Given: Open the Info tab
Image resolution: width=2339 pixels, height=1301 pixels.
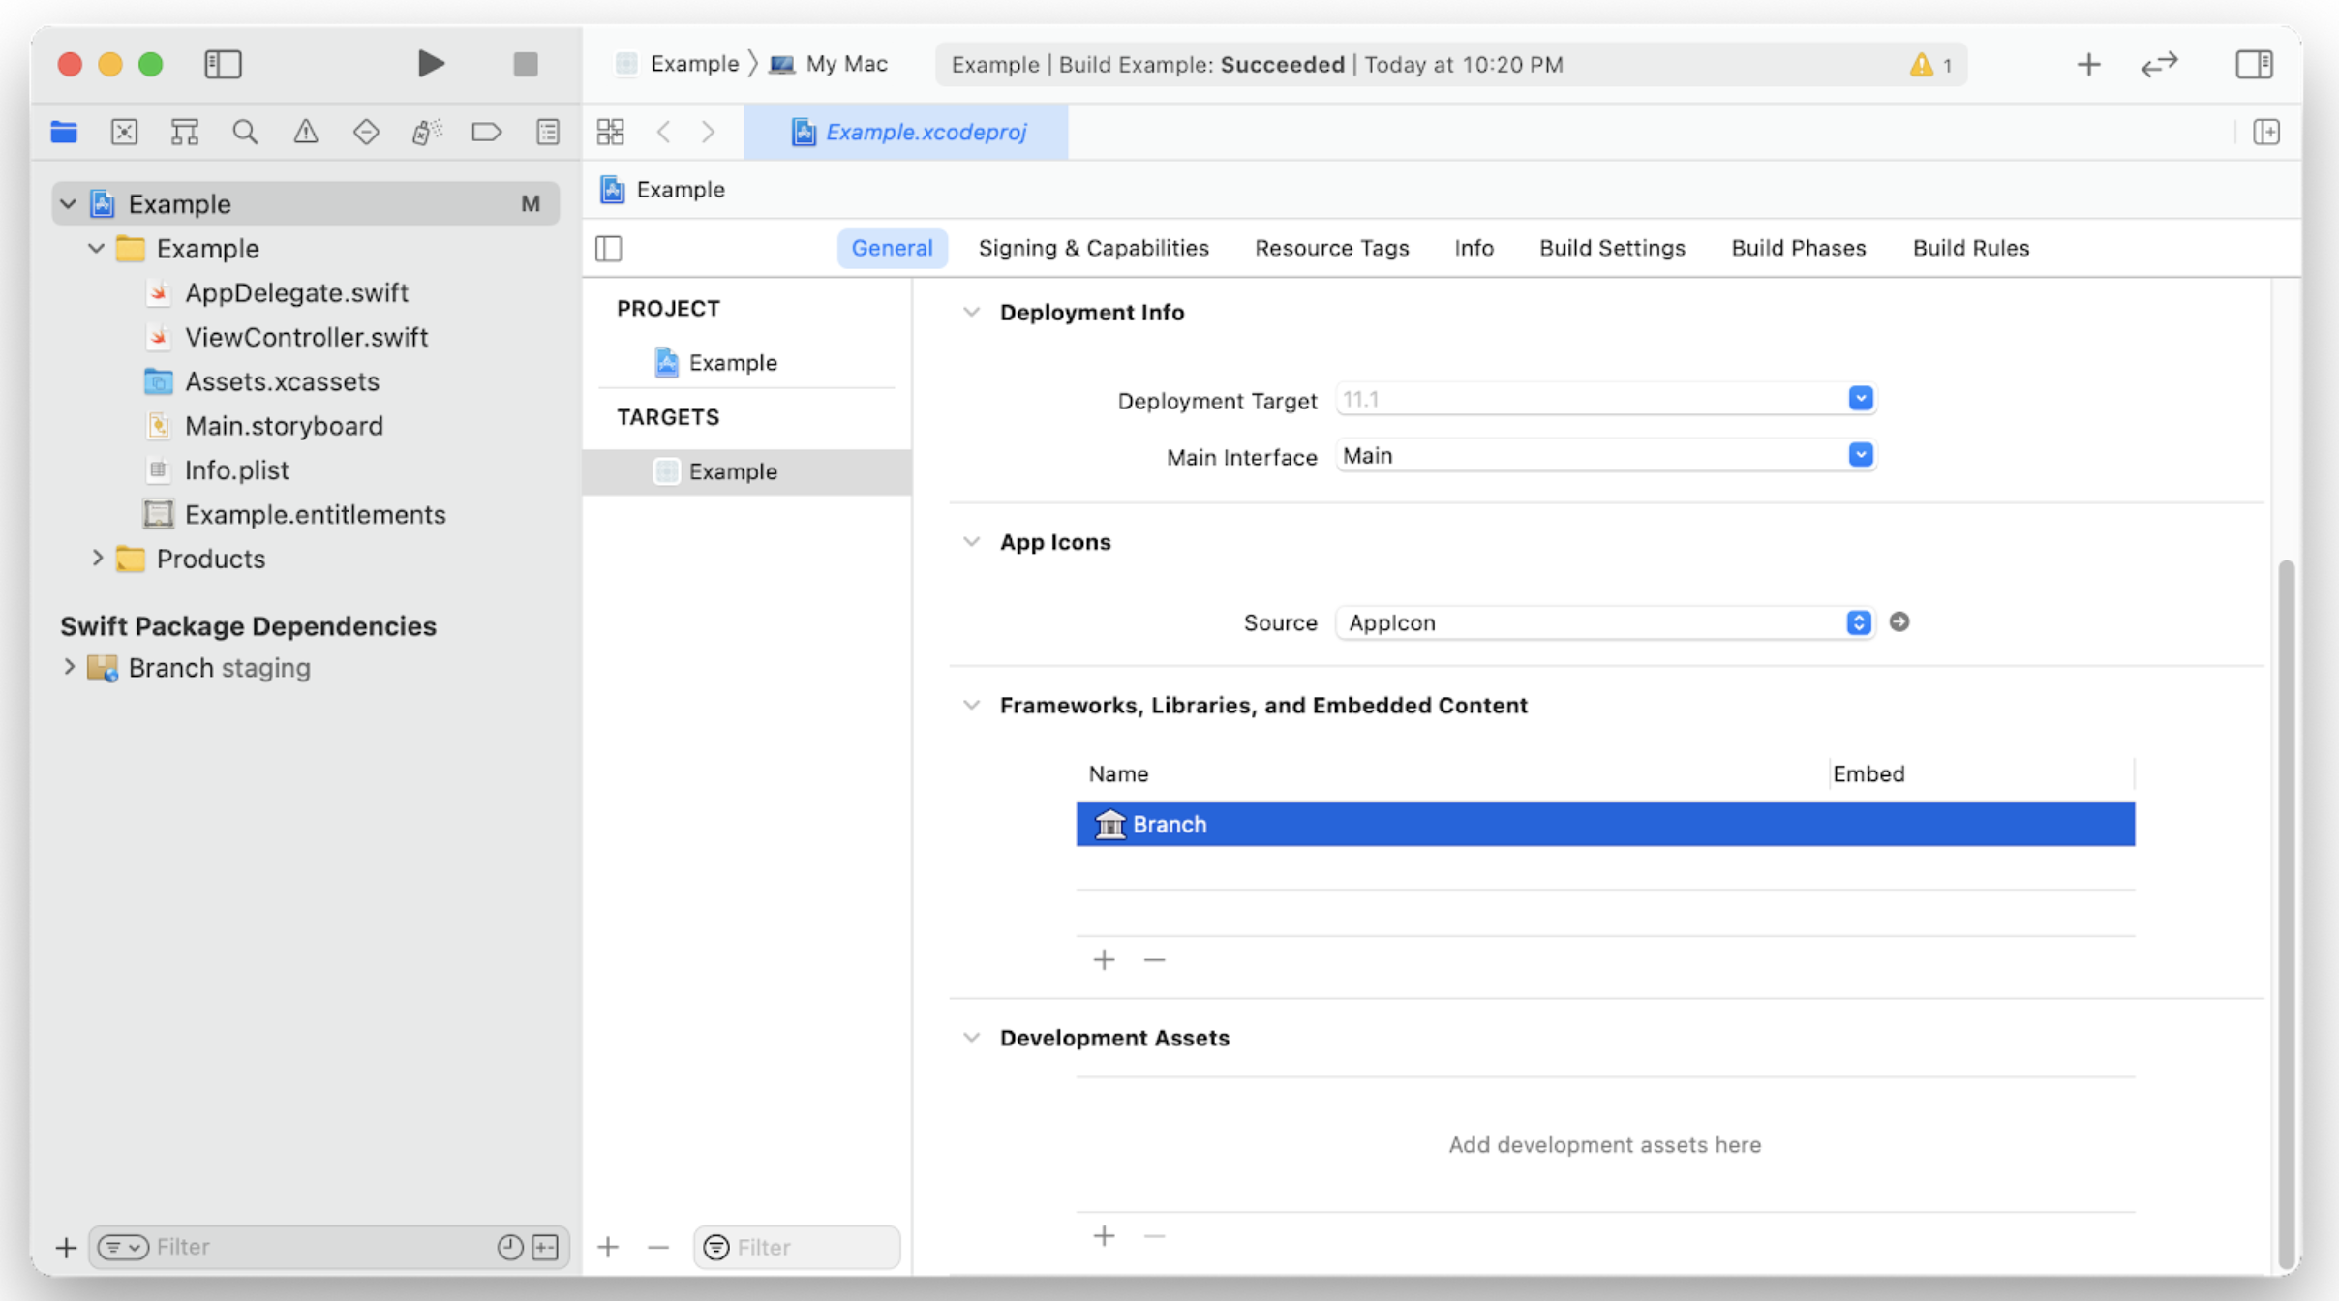Looking at the screenshot, I should 1473,248.
